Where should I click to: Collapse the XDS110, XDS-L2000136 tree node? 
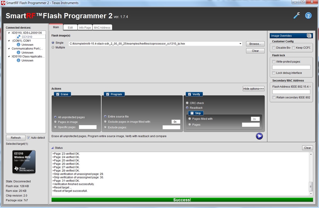(9, 33)
